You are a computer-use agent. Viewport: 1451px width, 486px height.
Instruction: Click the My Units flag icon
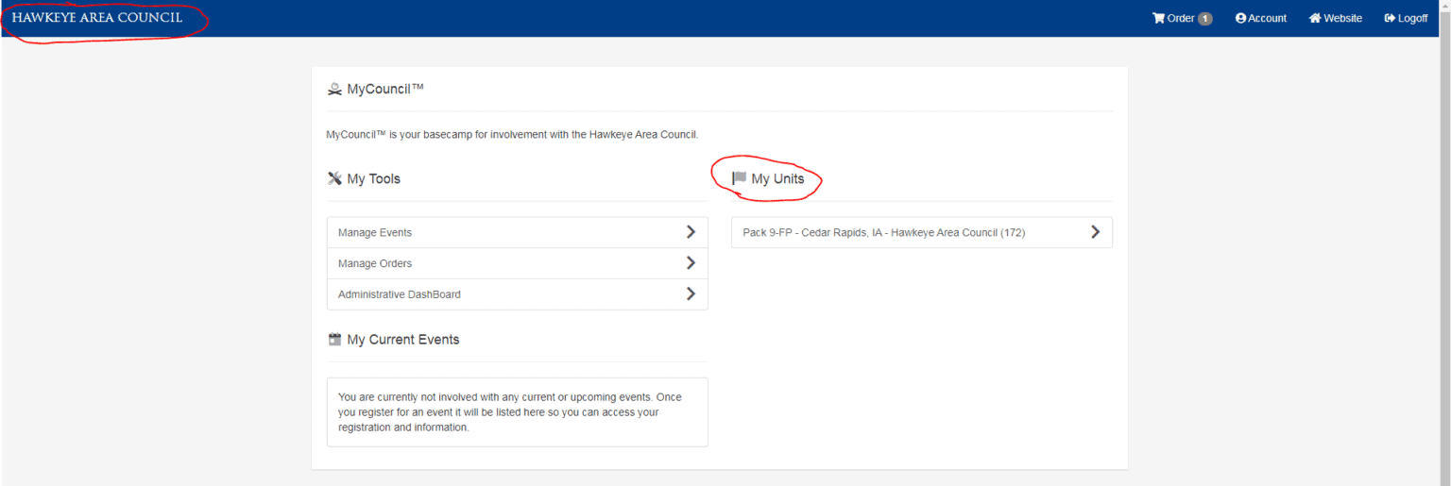[739, 178]
